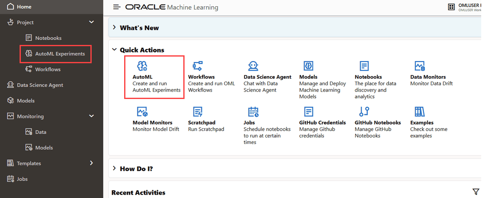Open the AutoML quick action icon

point(142,66)
